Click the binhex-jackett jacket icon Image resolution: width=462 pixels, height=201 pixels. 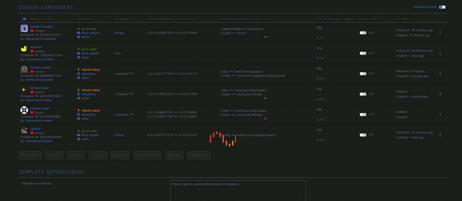pyautogui.click(x=24, y=69)
